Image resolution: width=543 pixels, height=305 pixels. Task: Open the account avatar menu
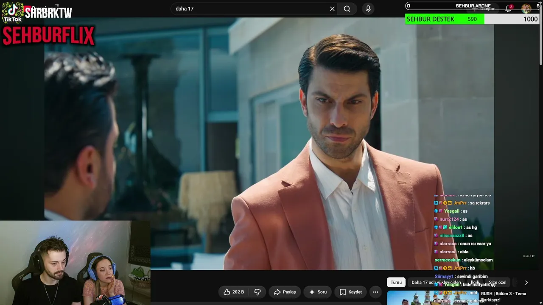[x=526, y=8]
